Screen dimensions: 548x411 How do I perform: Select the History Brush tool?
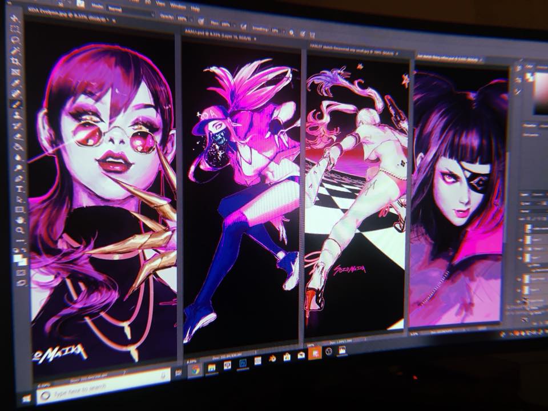pos(18,126)
